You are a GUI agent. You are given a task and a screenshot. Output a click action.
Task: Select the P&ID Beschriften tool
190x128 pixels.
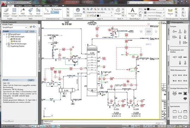pos(23,12)
